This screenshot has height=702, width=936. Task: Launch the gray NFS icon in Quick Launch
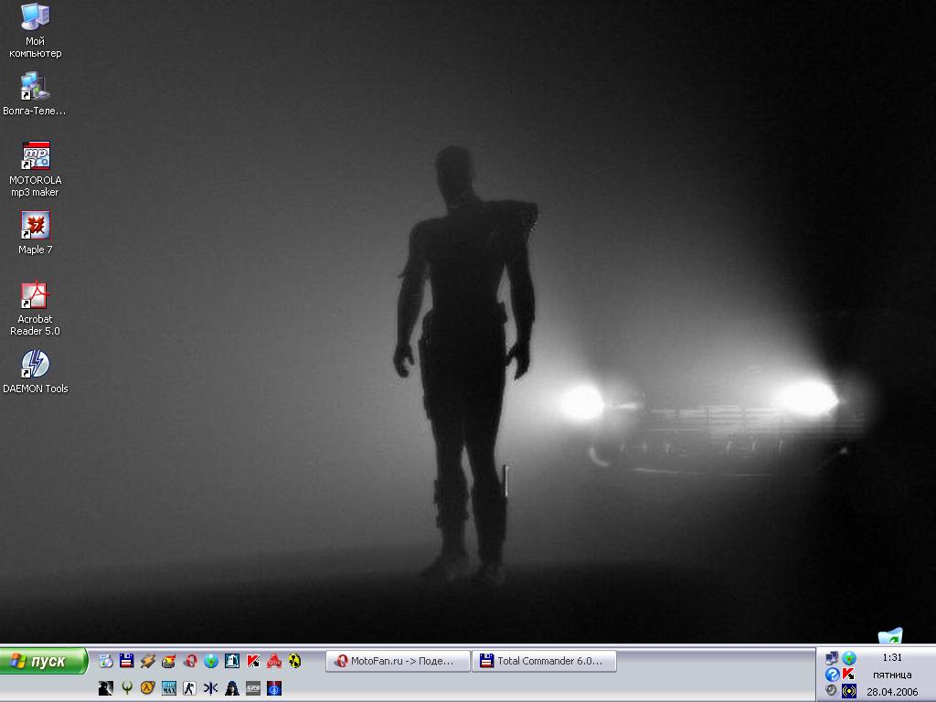pyautogui.click(x=253, y=688)
